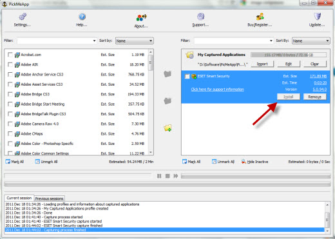The width and height of the screenshot is (335, 239).
Task: Click down arrow of installed list scrollbar
Action: pyautogui.click(x=151, y=153)
